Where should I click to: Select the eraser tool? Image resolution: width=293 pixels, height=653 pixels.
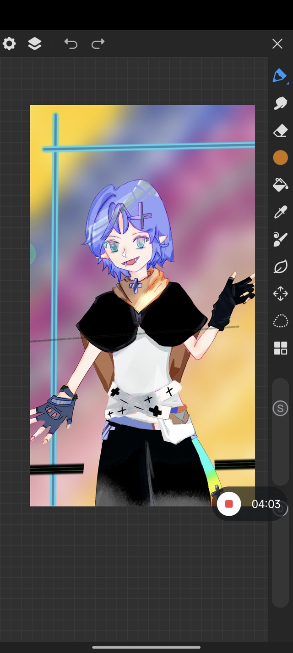coord(280,131)
